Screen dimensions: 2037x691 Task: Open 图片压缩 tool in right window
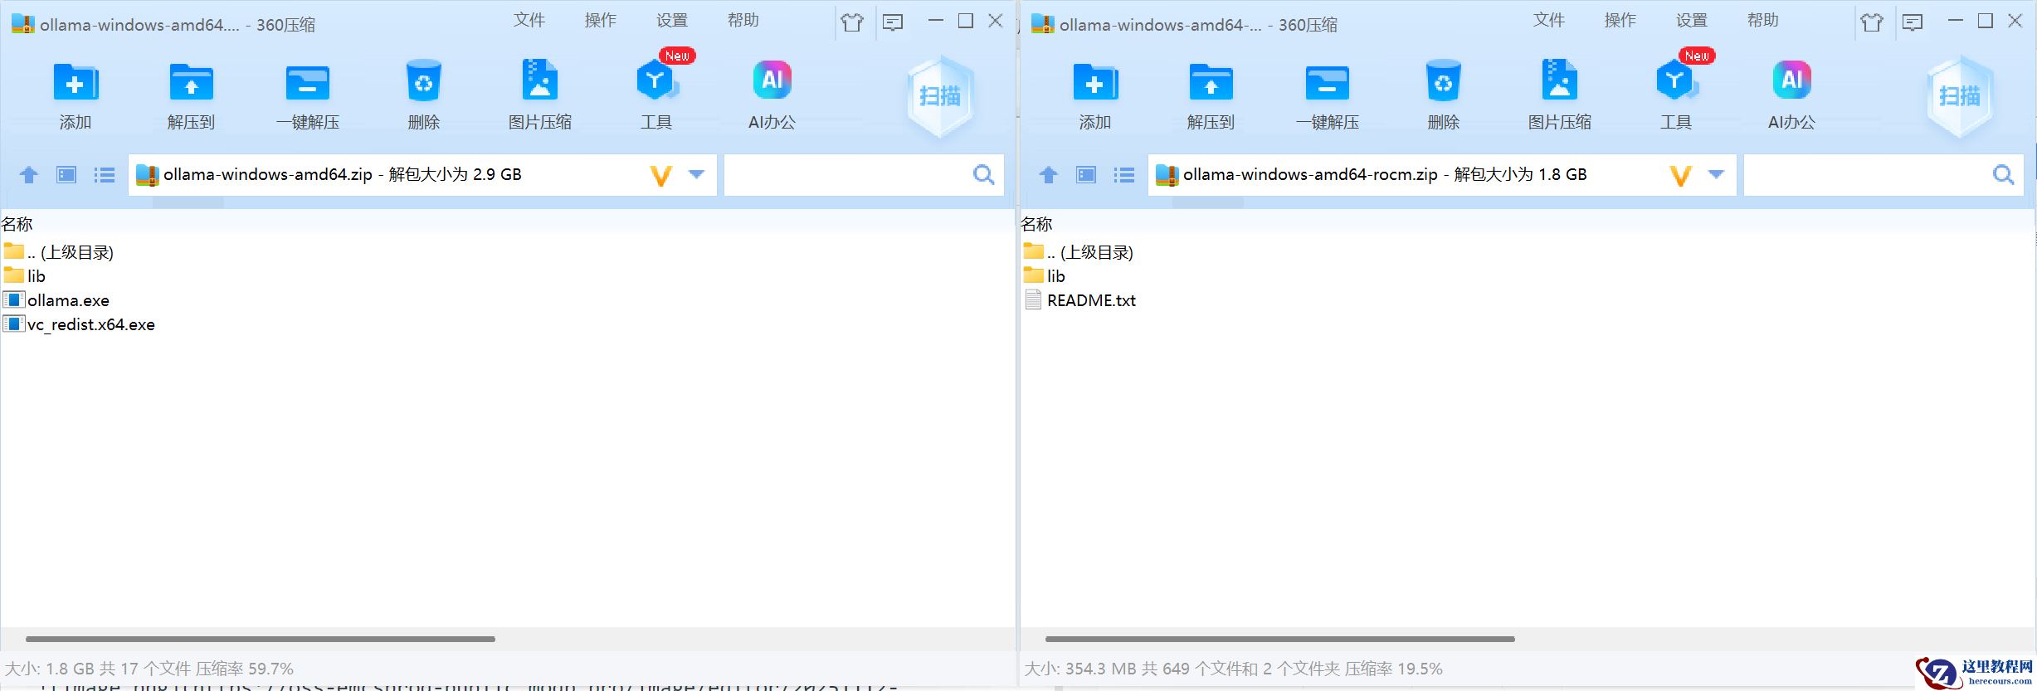click(1559, 80)
